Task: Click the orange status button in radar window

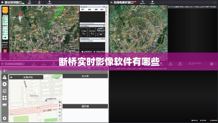Action: coord(5,10)
